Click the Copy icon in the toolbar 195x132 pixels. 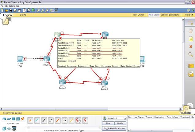[25, 10]
